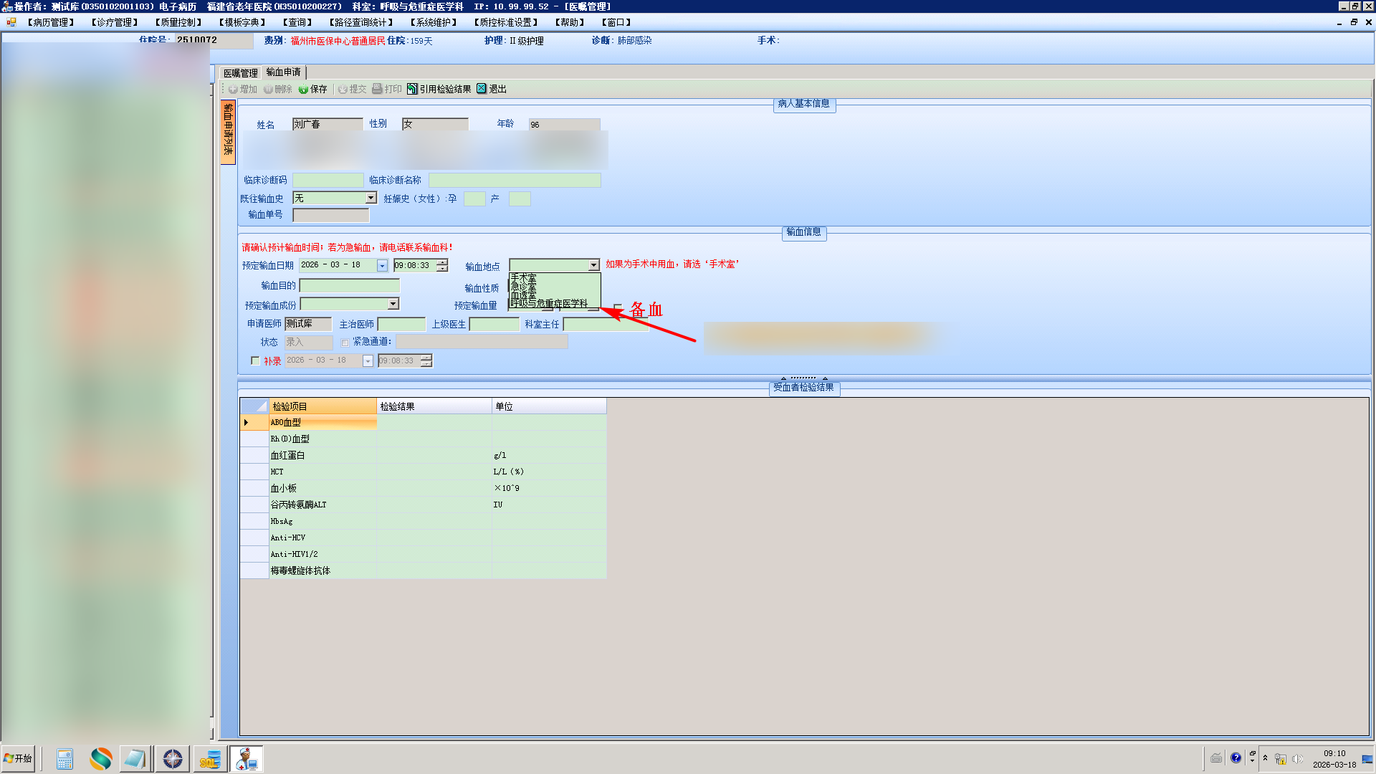The image size is (1376, 774).
Task: Open the calculator icon in taskbar
Action: [x=64, y=759]
